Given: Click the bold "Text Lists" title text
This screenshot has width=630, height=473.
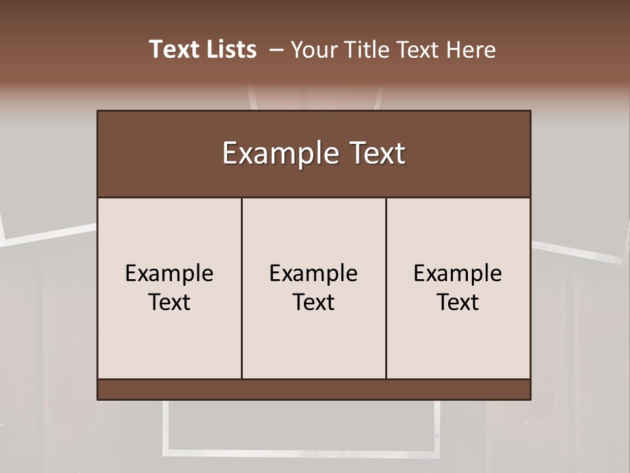Looking at the screenshot, I should tap(203, 49).
